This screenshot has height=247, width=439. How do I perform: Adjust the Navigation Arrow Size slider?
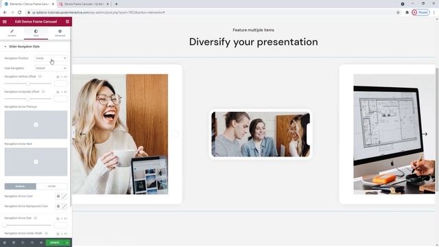tap(27, 225)
